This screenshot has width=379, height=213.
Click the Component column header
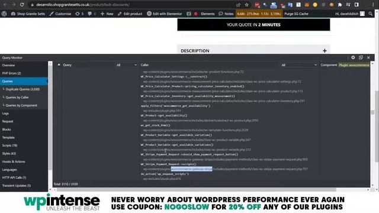pos(329,65)
